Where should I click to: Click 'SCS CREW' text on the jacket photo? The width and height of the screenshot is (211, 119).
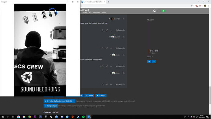point(29,67)
